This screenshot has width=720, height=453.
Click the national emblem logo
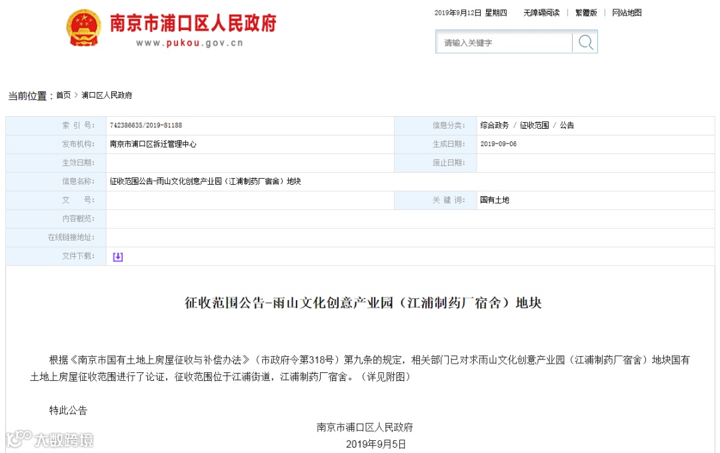click(83, 28)
